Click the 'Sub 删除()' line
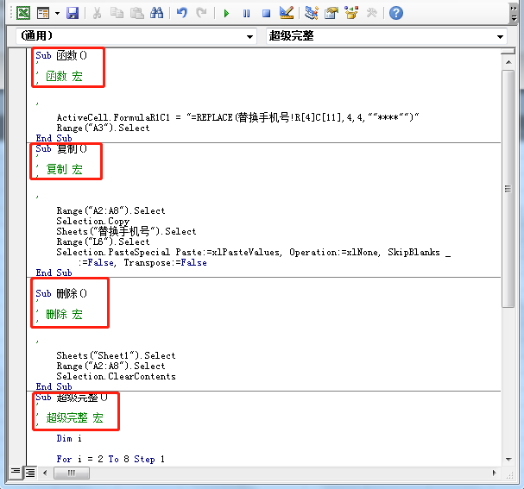Screen dimensions: 524x489 pyautogui.click(x=61, y=293)
